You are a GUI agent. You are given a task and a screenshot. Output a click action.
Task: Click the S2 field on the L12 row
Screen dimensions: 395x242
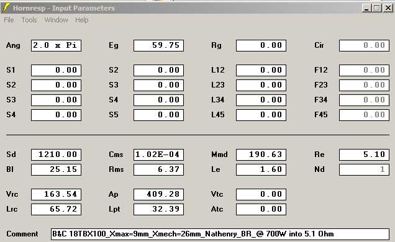coord(159,70)
